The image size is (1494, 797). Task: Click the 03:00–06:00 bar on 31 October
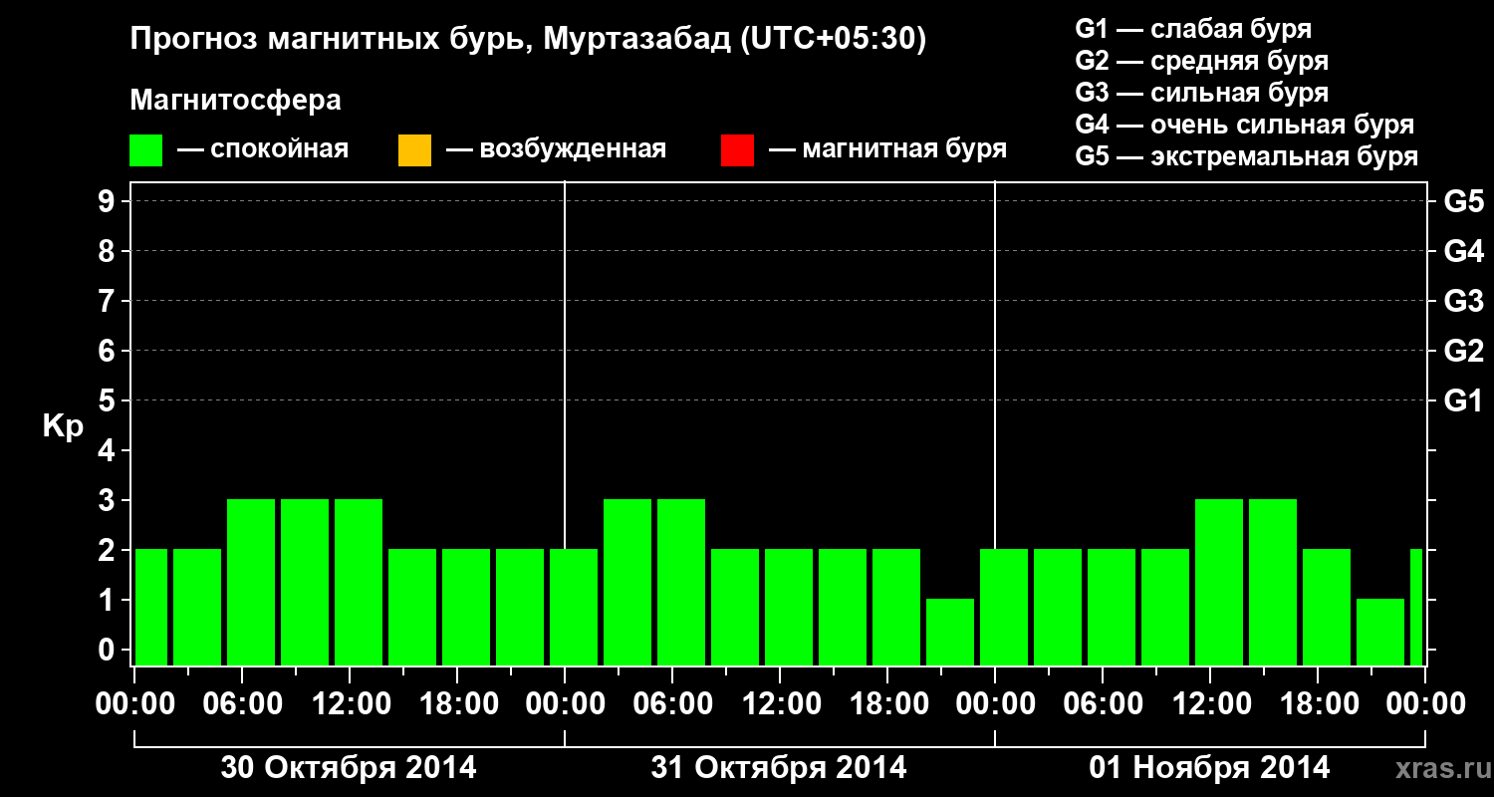(627, 582)
